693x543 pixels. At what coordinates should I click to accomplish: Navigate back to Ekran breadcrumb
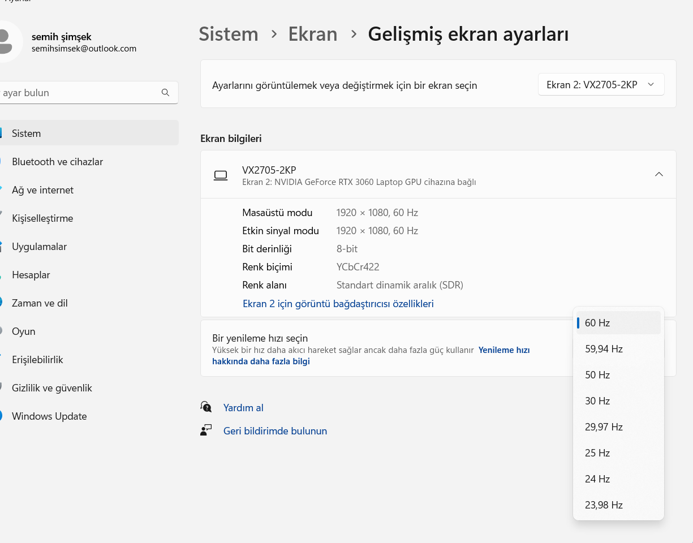click(x=313, y=35)
